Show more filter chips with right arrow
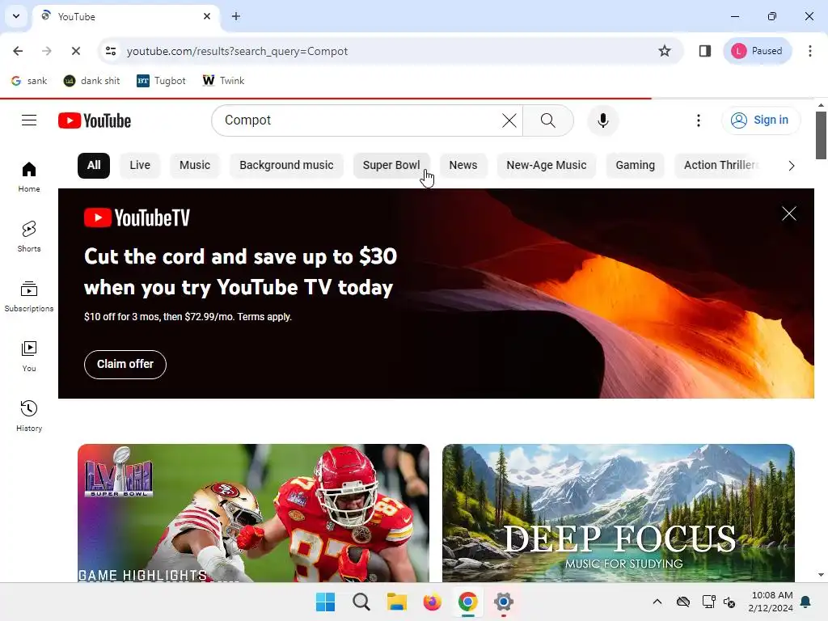Image resolution: width=828 pixels, height=621 pixels. point(791,166)
